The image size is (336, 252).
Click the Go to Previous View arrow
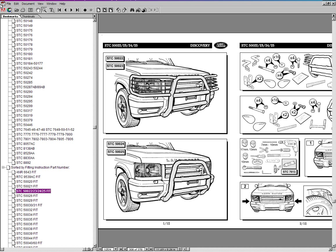click(85, 10)
